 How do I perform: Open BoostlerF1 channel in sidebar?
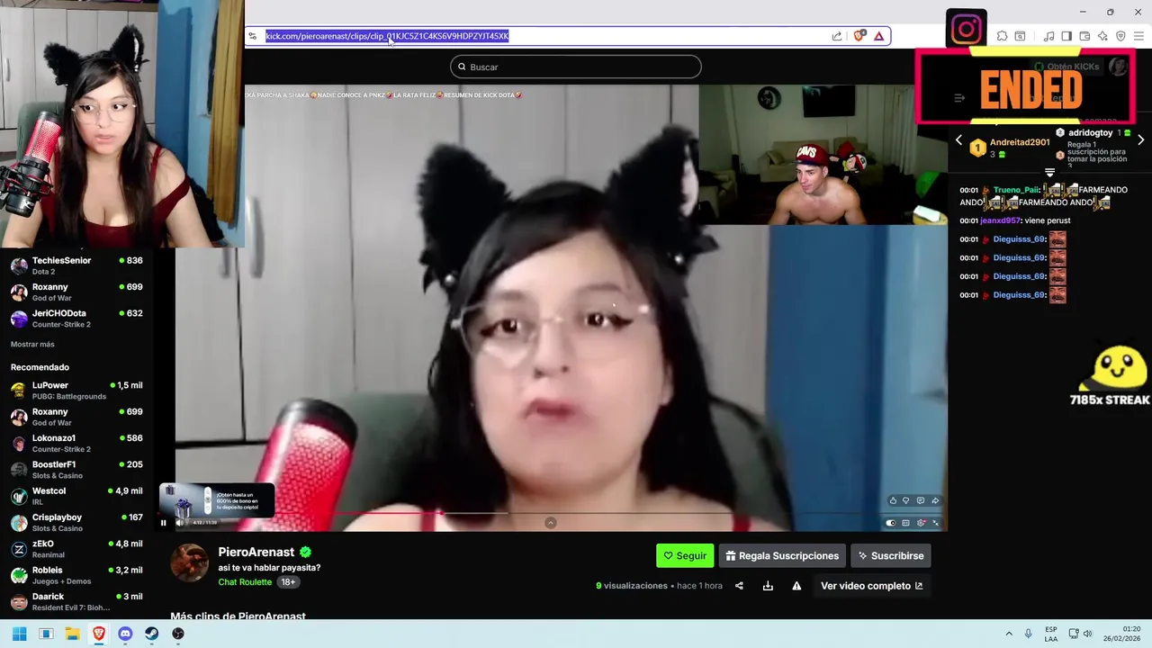[77, 470]
